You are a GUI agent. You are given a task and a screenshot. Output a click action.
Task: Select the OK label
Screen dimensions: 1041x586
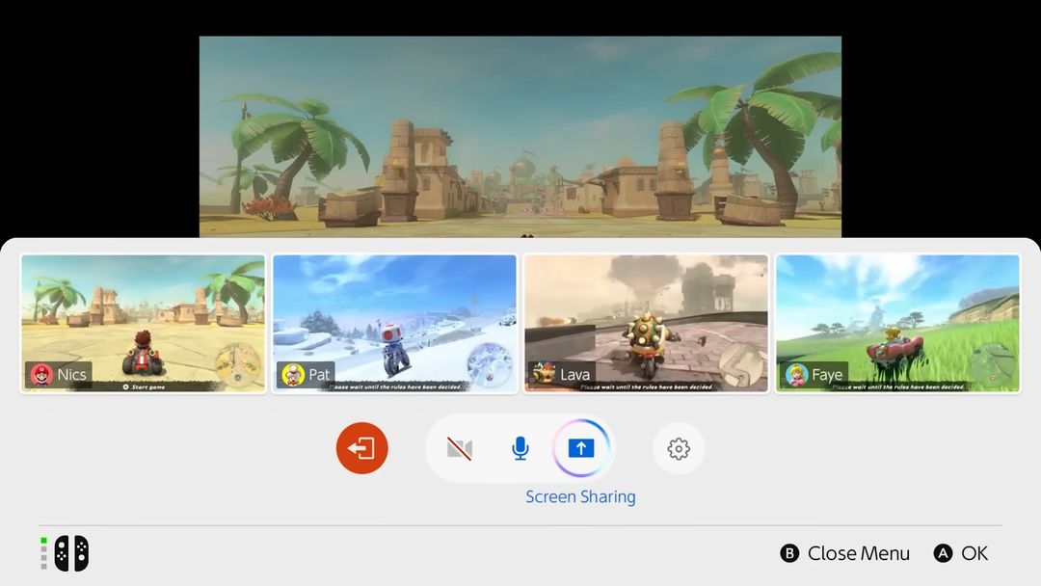[x=974, y=553]
